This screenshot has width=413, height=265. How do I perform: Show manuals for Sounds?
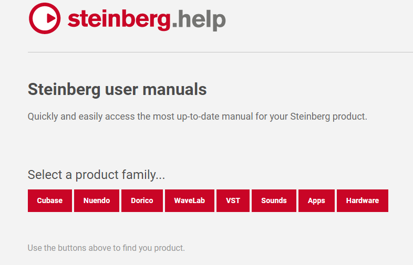click(274, 200)
